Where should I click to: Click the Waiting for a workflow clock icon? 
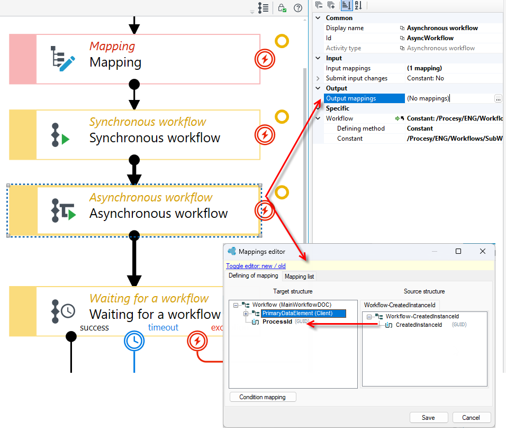(x=64, y=311)
